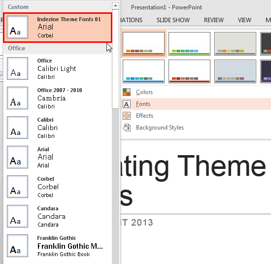The width and height of the screenshot is (271, 264).
Task: Apply the orange-brown variant thumbnail
Action: click(143, 44)
